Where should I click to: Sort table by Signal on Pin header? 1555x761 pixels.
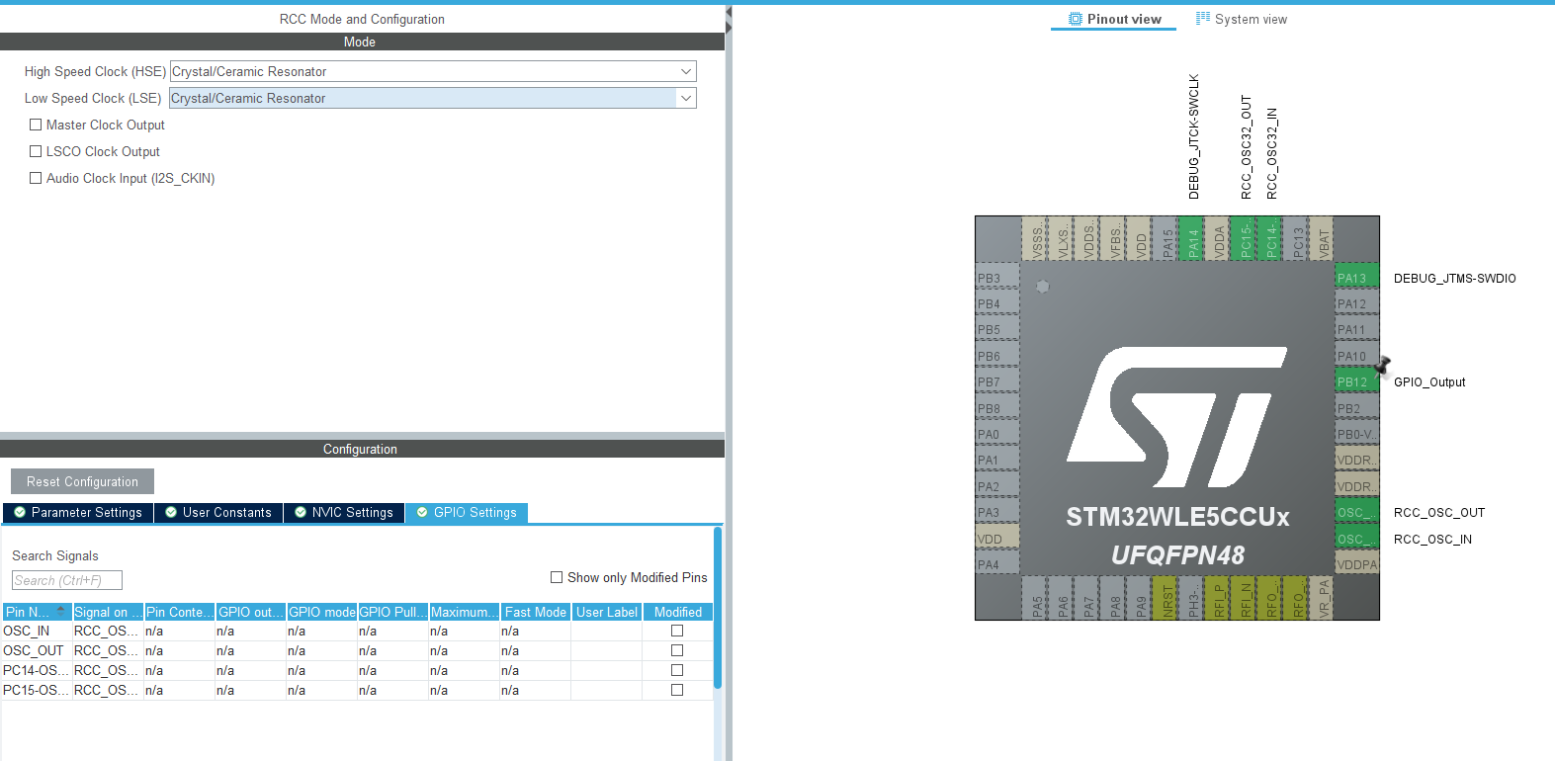pos(108,612)
